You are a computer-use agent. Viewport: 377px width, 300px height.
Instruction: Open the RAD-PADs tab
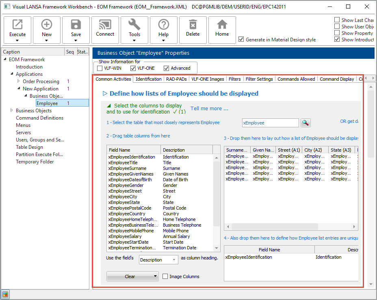coord(176,79)
